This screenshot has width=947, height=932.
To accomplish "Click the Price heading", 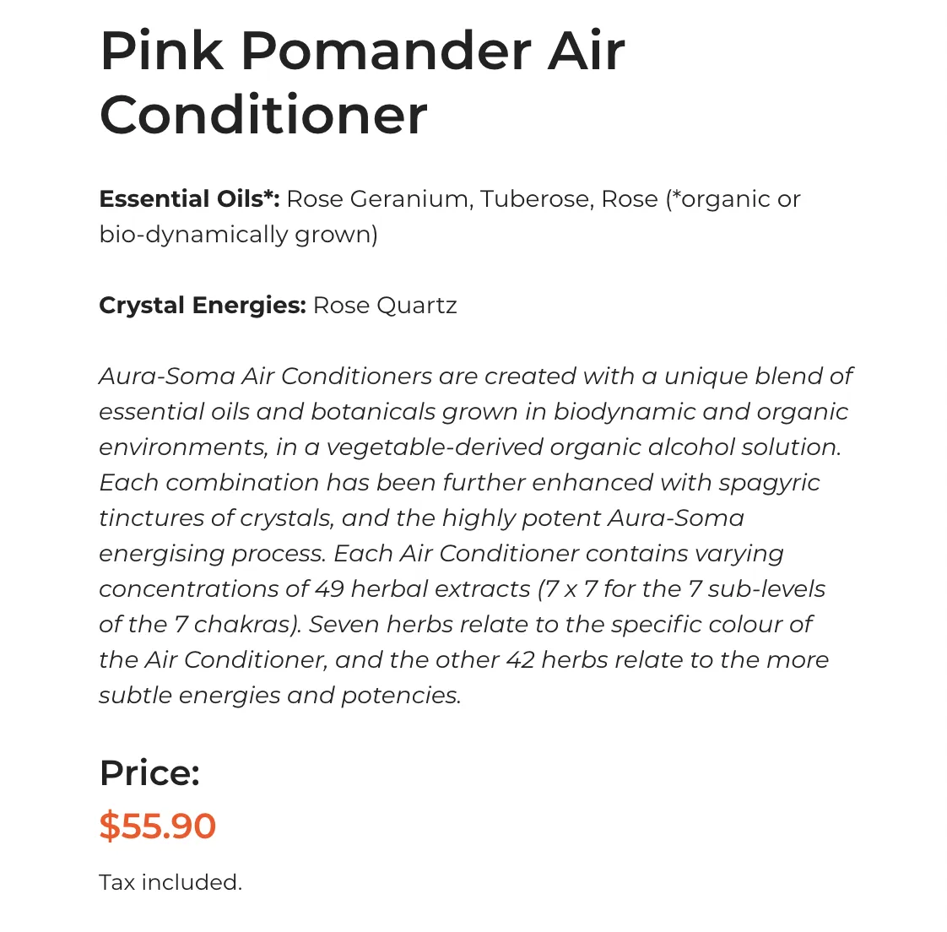I will point(149,772).
